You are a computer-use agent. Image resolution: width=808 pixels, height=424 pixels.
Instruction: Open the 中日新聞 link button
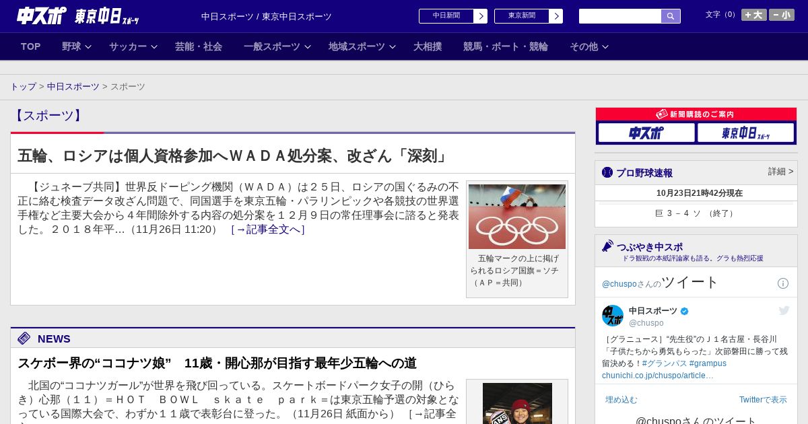click(446, 16)
